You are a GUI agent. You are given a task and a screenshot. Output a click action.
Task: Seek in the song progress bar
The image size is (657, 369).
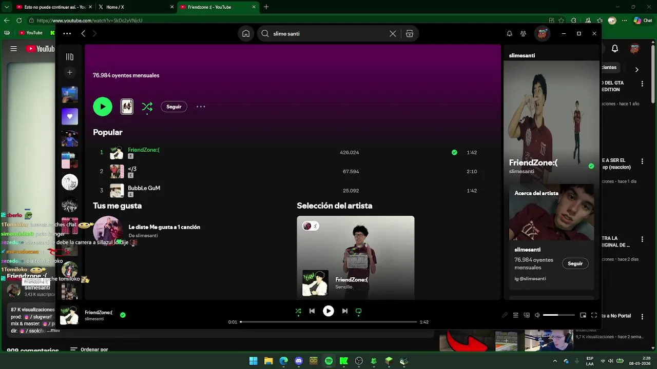pyautogui.click(x=328, y=322)
